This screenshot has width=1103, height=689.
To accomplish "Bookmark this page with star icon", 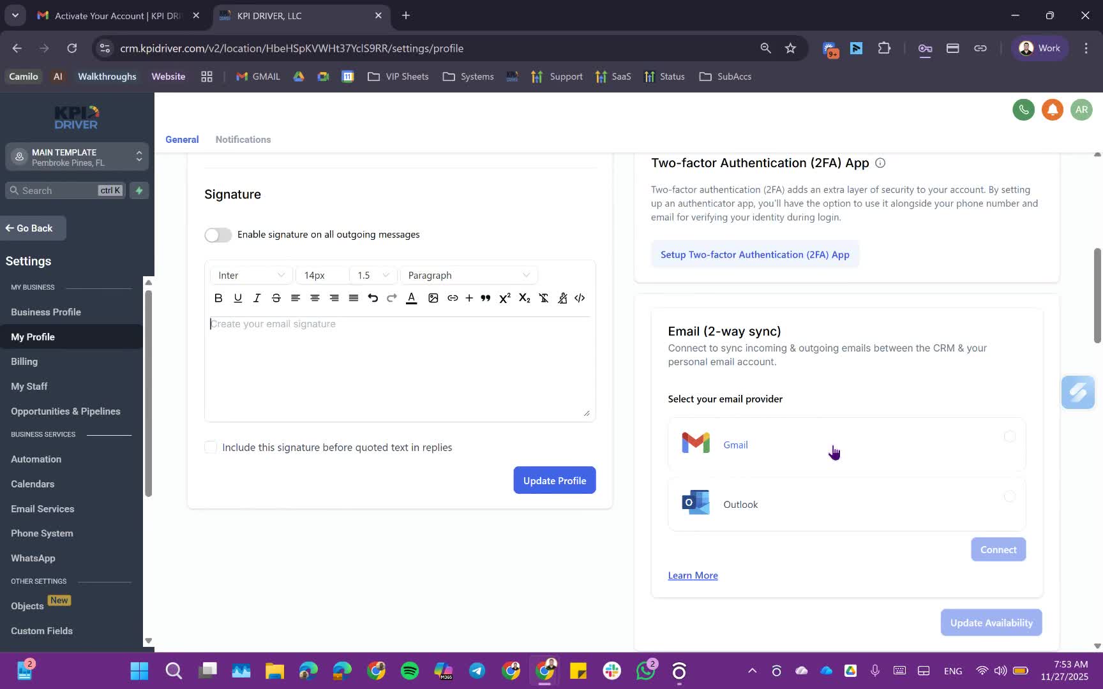I will pos(790,48).
